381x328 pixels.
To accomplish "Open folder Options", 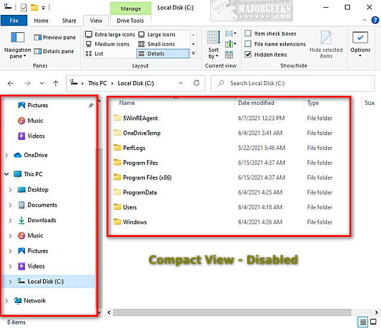I will [360, 45].
